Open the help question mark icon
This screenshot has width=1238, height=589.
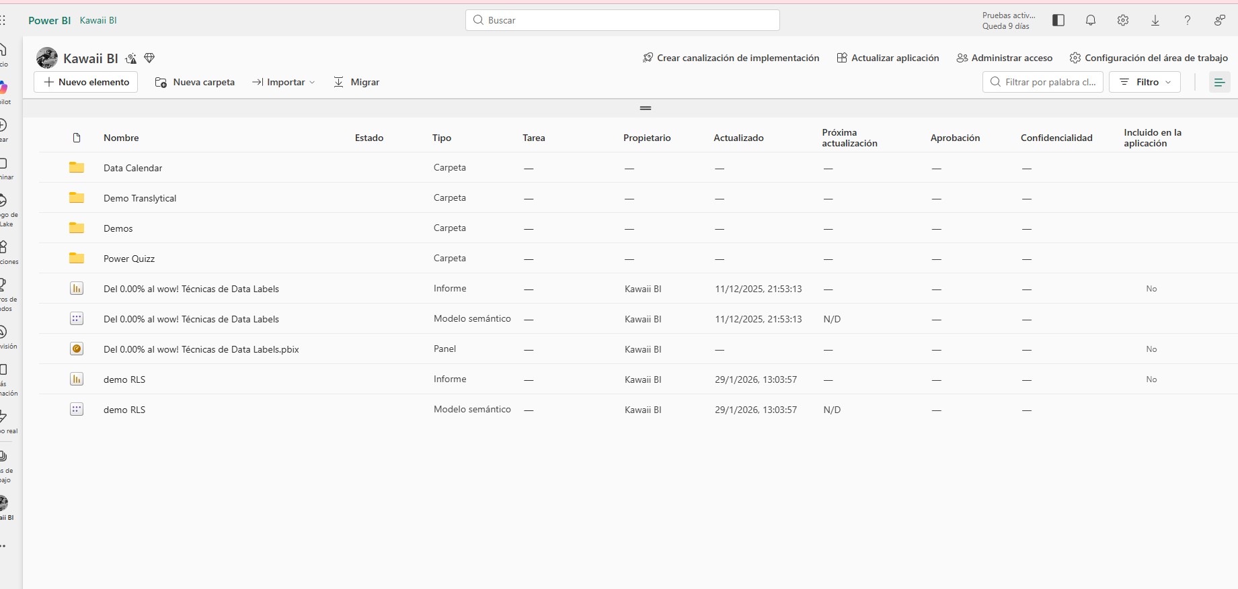click(x=1188, y=20)
